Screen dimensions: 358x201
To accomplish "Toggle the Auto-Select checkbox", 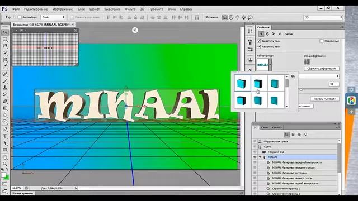I will click(x=20, y=17).
